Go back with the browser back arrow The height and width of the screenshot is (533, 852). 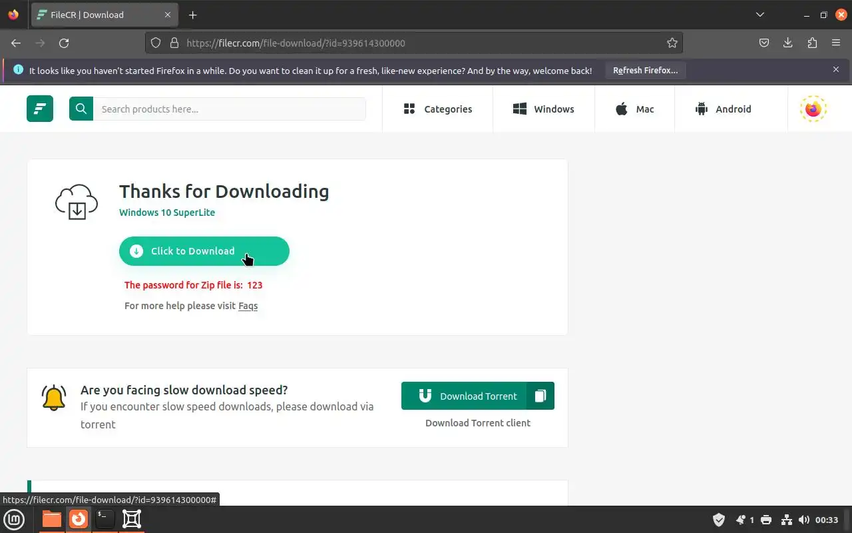pyautogui.click(x=16, y=43)
